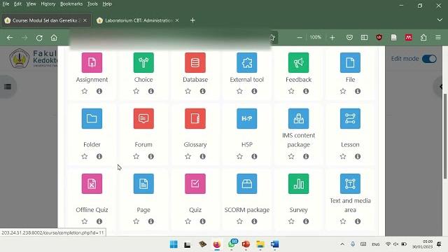Open course index drawer button
The height and width of the screenshot is (252, 448).
[8, 87]
